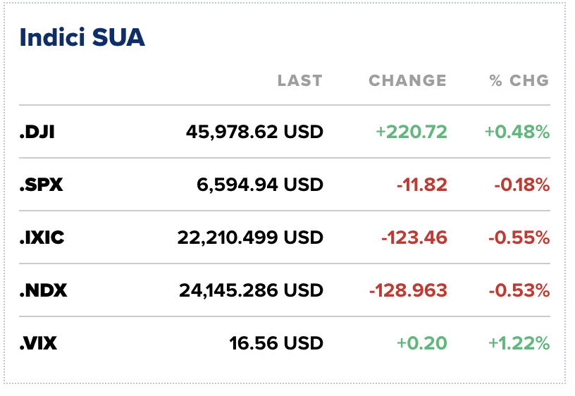The image size is (575, 396).
Task: Open the .VIX index link
Action: [38, 343]
